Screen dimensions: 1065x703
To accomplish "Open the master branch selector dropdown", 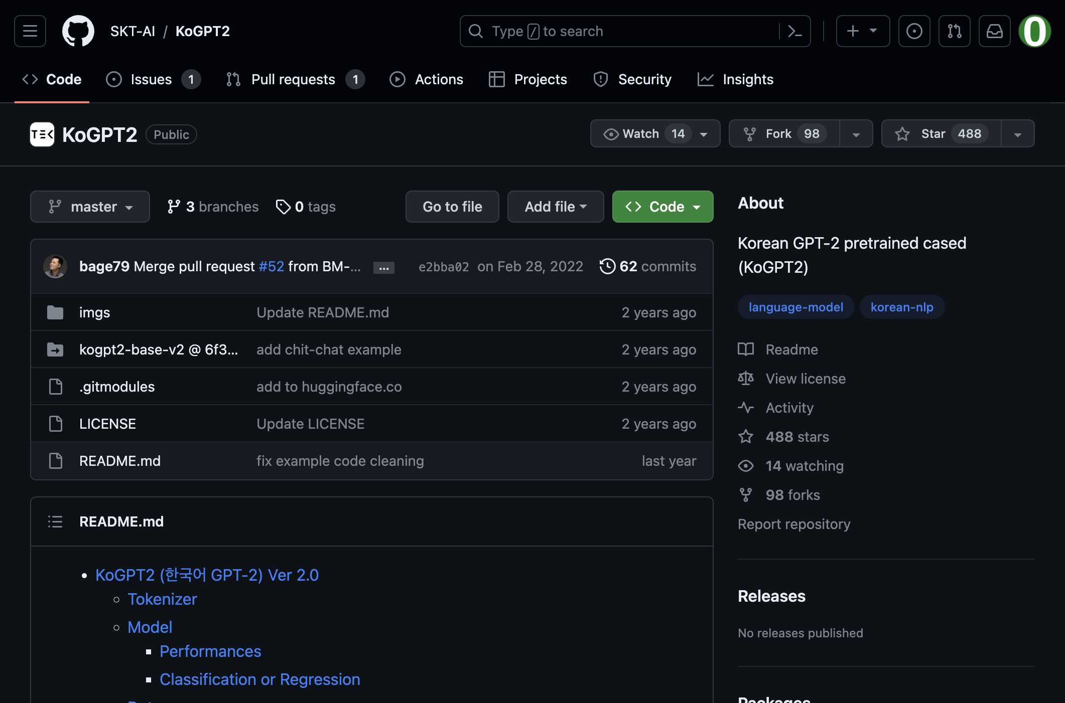I will (90, 207).
